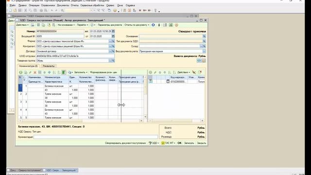311x175 pixels.
Task: Select the Ботинки мужские cell in row 1
Action: point(56,86)
